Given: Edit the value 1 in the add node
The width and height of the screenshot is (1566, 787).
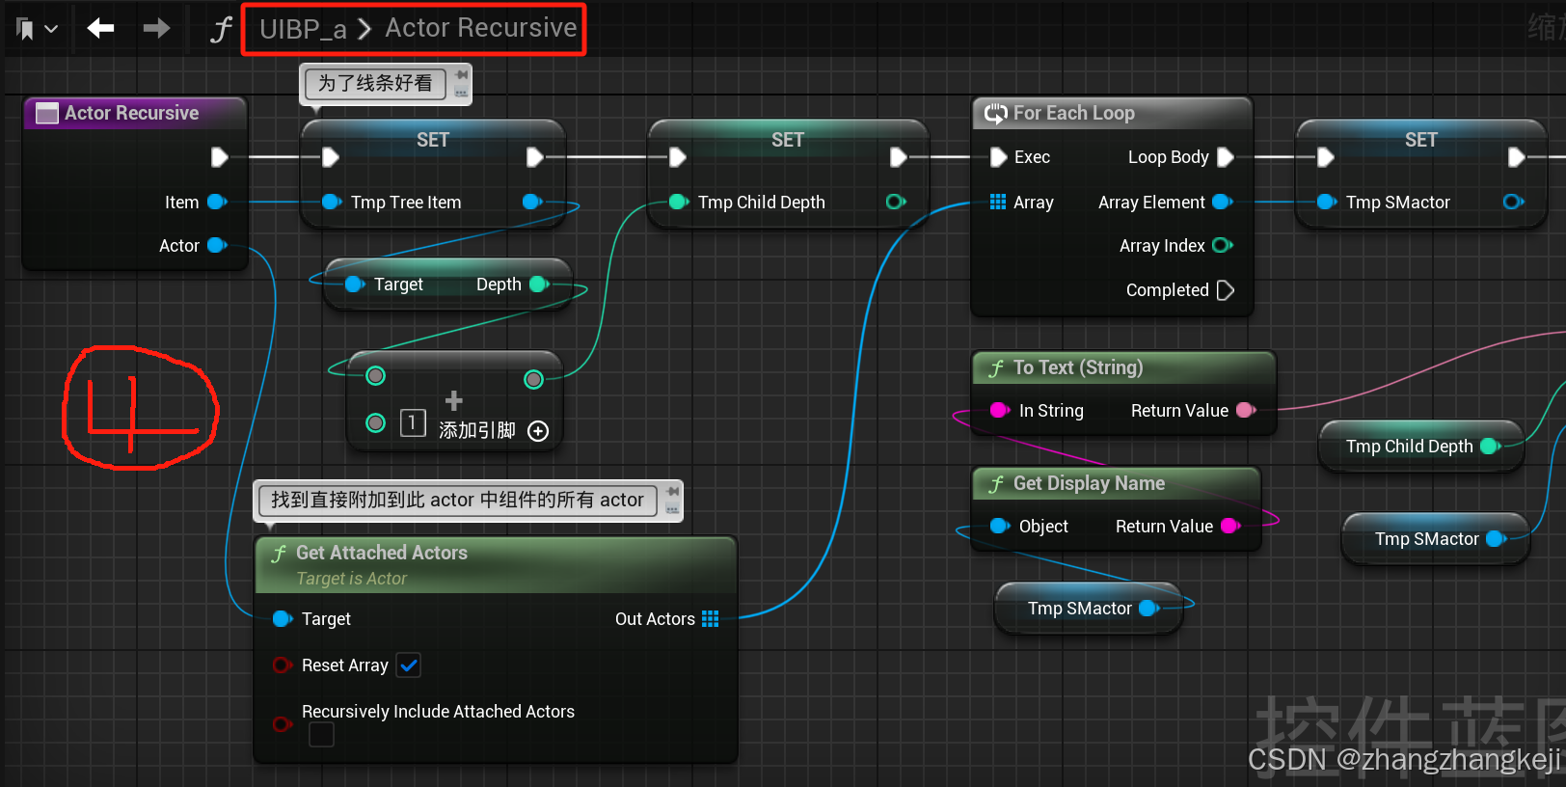Looking at the screenshot, I should [x=413, y=422].
